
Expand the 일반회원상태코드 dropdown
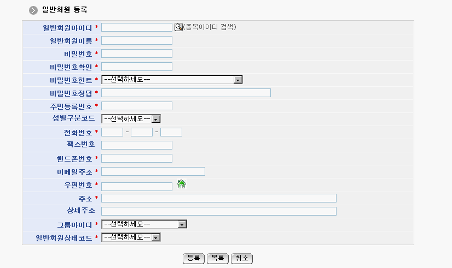131,237
